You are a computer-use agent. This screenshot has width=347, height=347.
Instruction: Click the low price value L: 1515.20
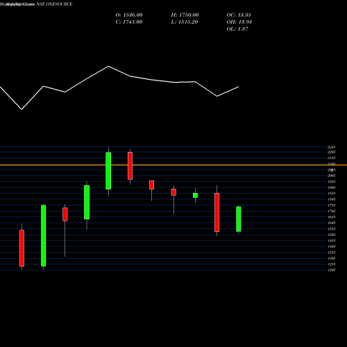pos(185,22)
